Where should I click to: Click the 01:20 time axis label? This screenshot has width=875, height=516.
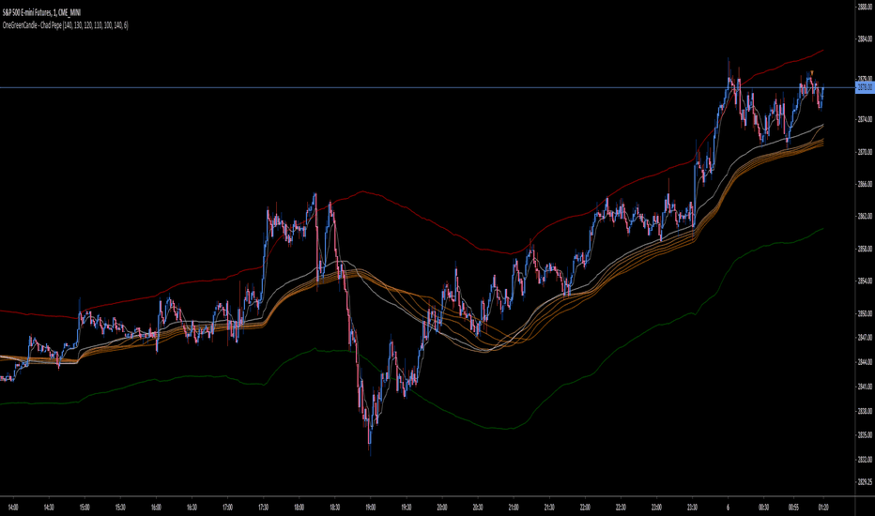click(823, 507)
